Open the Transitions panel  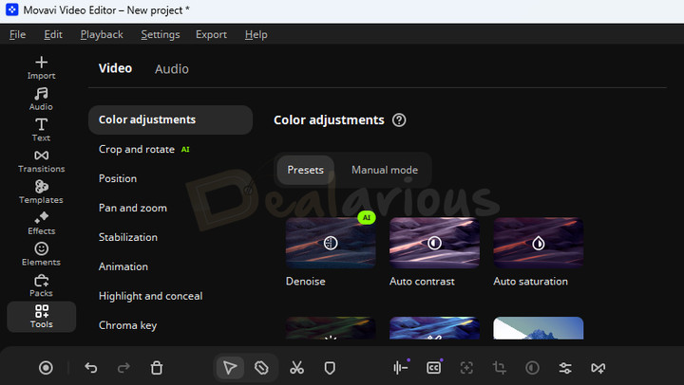[x=41, y=161]
